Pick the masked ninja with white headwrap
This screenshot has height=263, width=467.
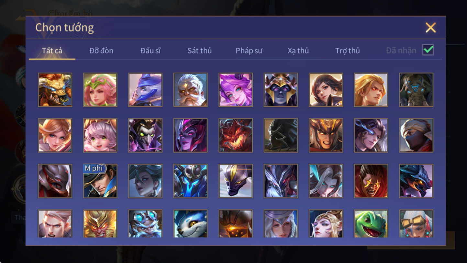(416, 135)
